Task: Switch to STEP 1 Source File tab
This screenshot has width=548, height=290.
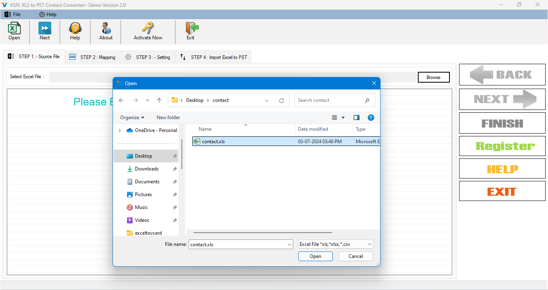Action: tap(34, 57)
